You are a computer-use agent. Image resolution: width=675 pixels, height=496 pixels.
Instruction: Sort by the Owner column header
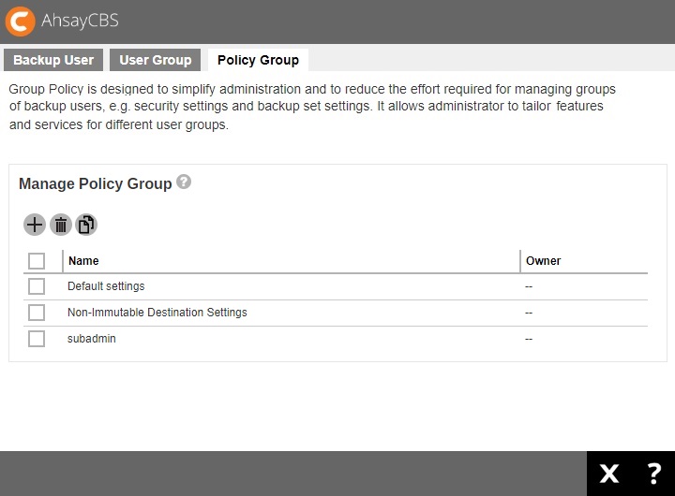click(x=543, y=261)
